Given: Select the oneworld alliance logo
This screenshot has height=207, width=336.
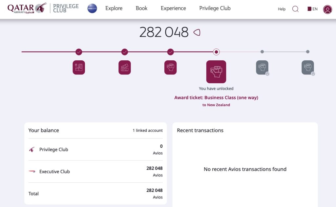Looking at the screenshot, I should pyautogui.click(x=92, y=9).
